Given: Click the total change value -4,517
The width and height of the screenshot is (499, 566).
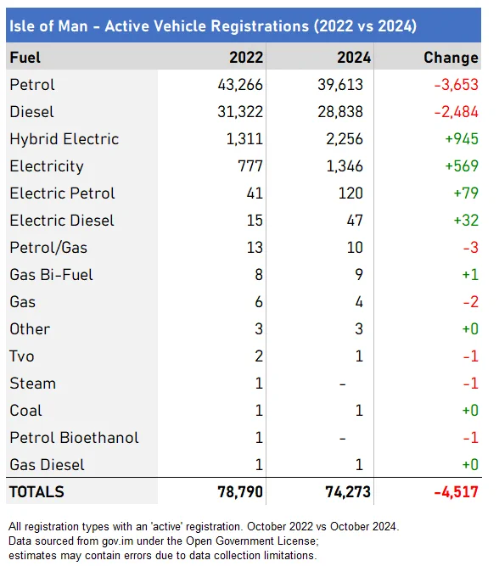Looking at the screenshot, I should click(456, 492).
